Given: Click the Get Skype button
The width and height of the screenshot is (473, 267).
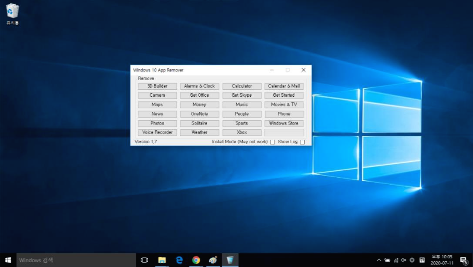Looking at the screenshot, I should pos(242,95).
